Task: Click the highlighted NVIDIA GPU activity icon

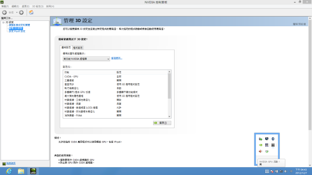Action: [x=273, y=145]
